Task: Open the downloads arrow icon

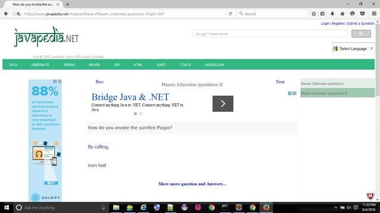Action: click(332, 14)
